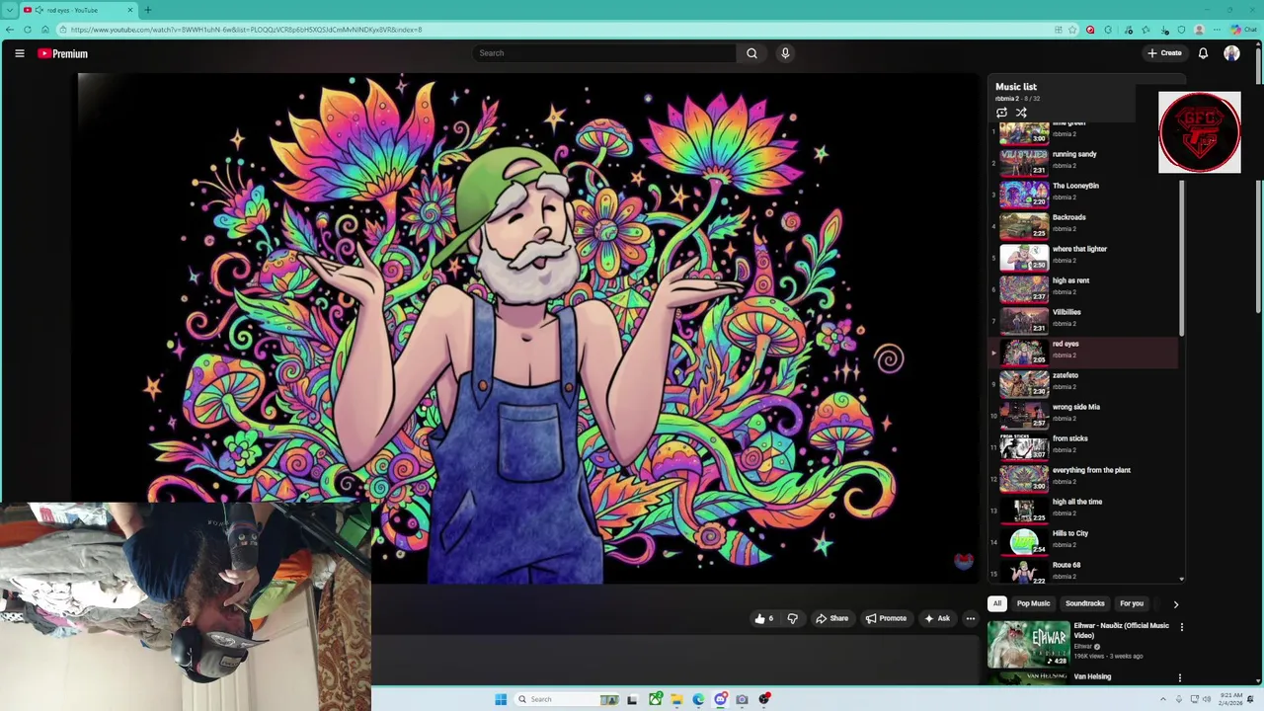The width and height of the screenshot is (1264, 711).
Task: Open a new browser tab
Action: [x=147, y=10]
